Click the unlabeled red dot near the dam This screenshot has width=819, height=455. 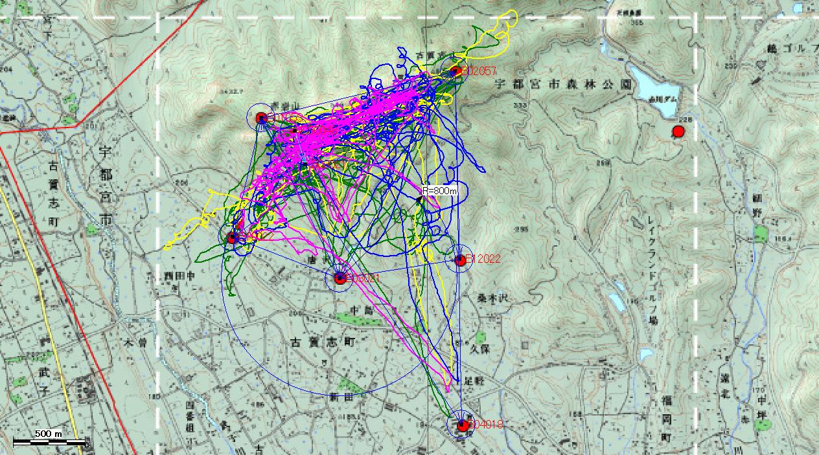678,132
